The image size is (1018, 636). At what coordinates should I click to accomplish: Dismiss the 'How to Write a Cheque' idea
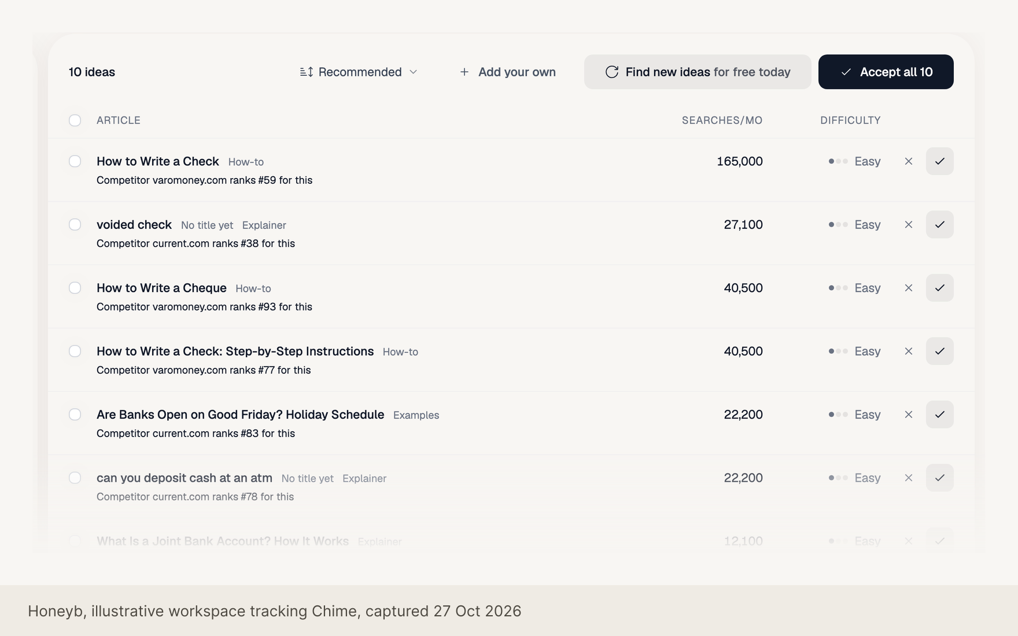click(x=908, y=288)
